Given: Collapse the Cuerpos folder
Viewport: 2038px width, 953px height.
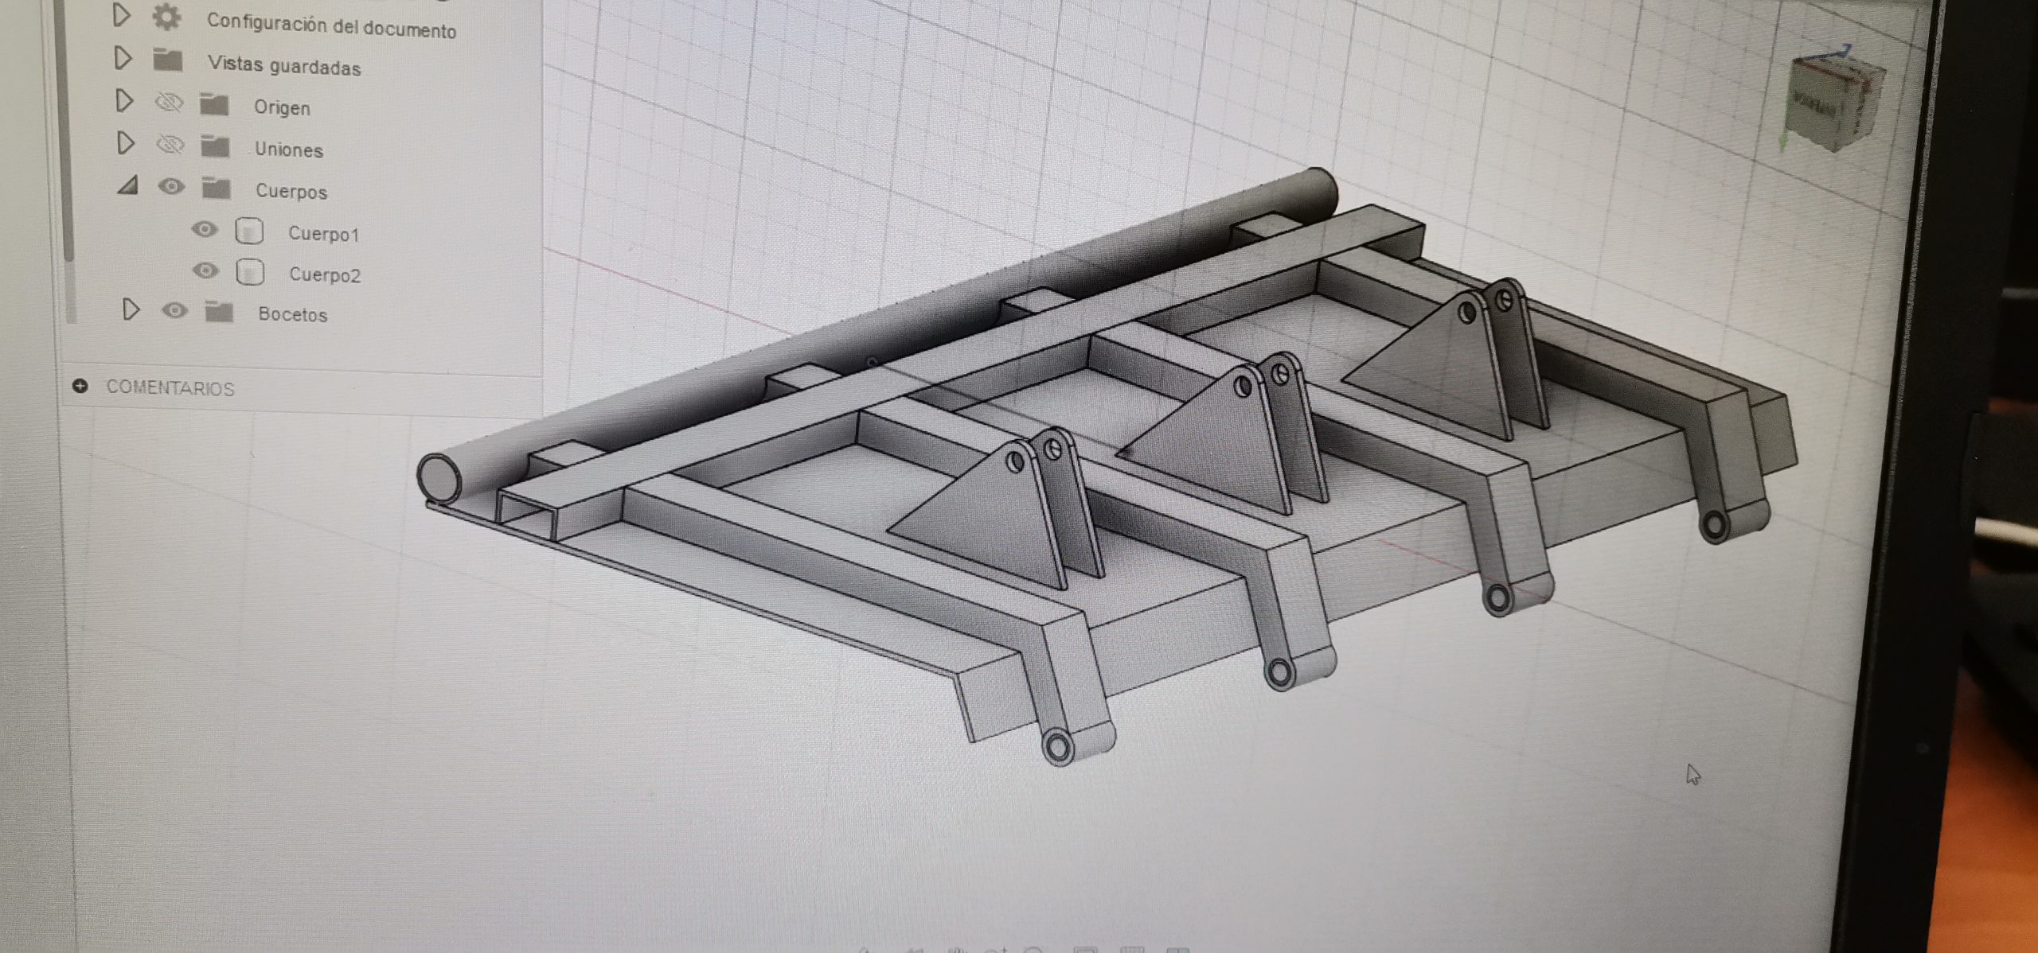Looking at the screenshot, I should 127,185.
